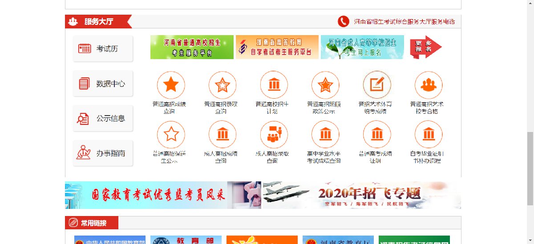Open the 2020年招飞专题 banner

tap(362, 195)
